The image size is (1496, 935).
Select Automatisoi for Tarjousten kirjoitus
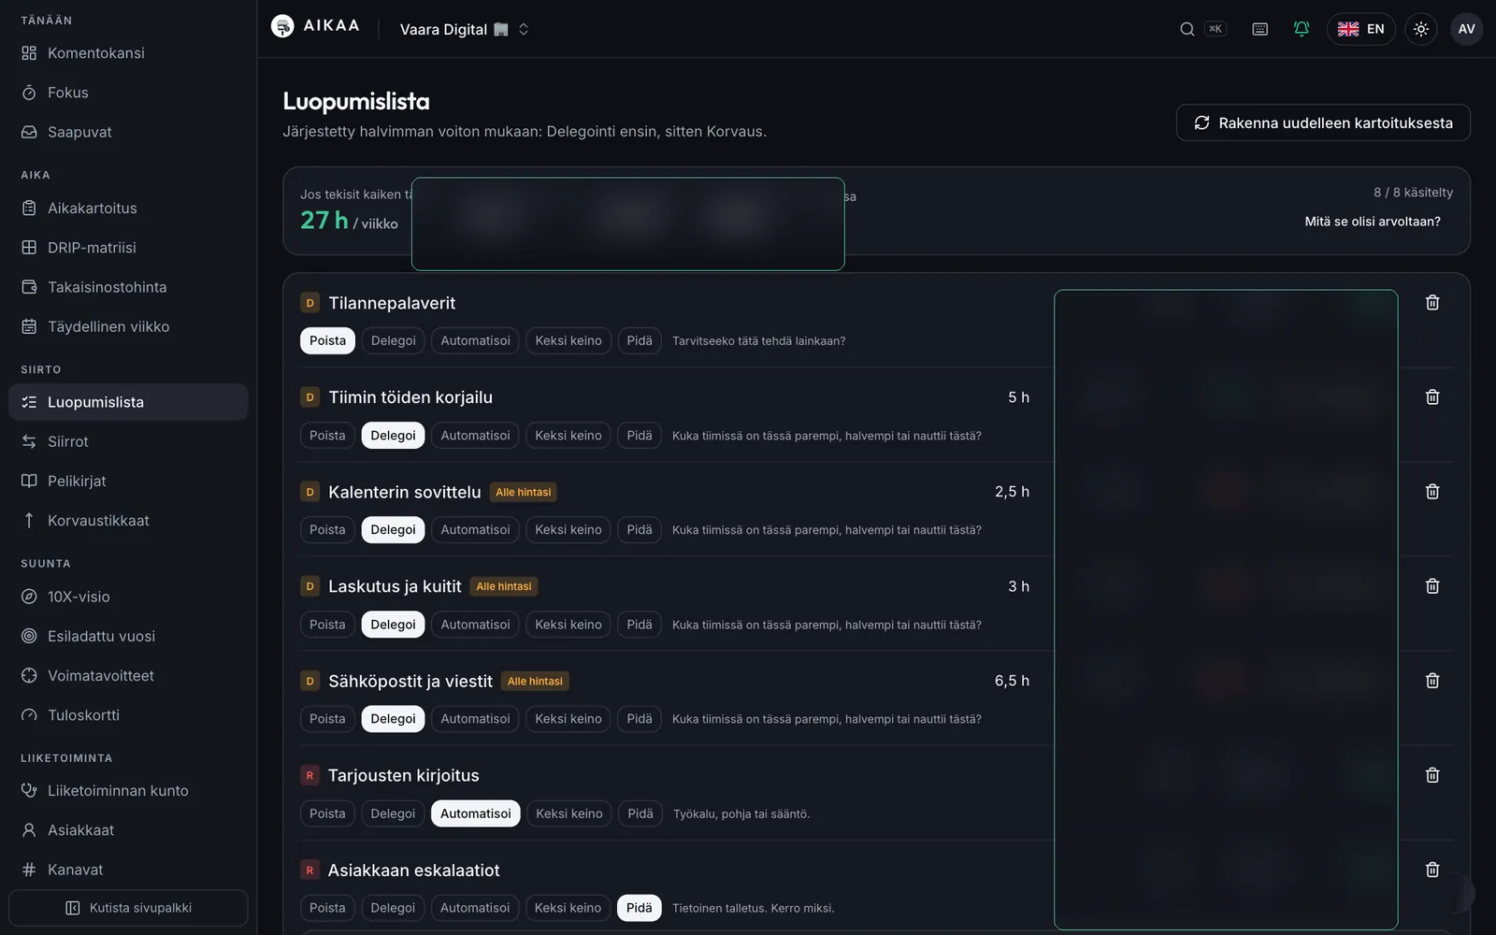476,813
